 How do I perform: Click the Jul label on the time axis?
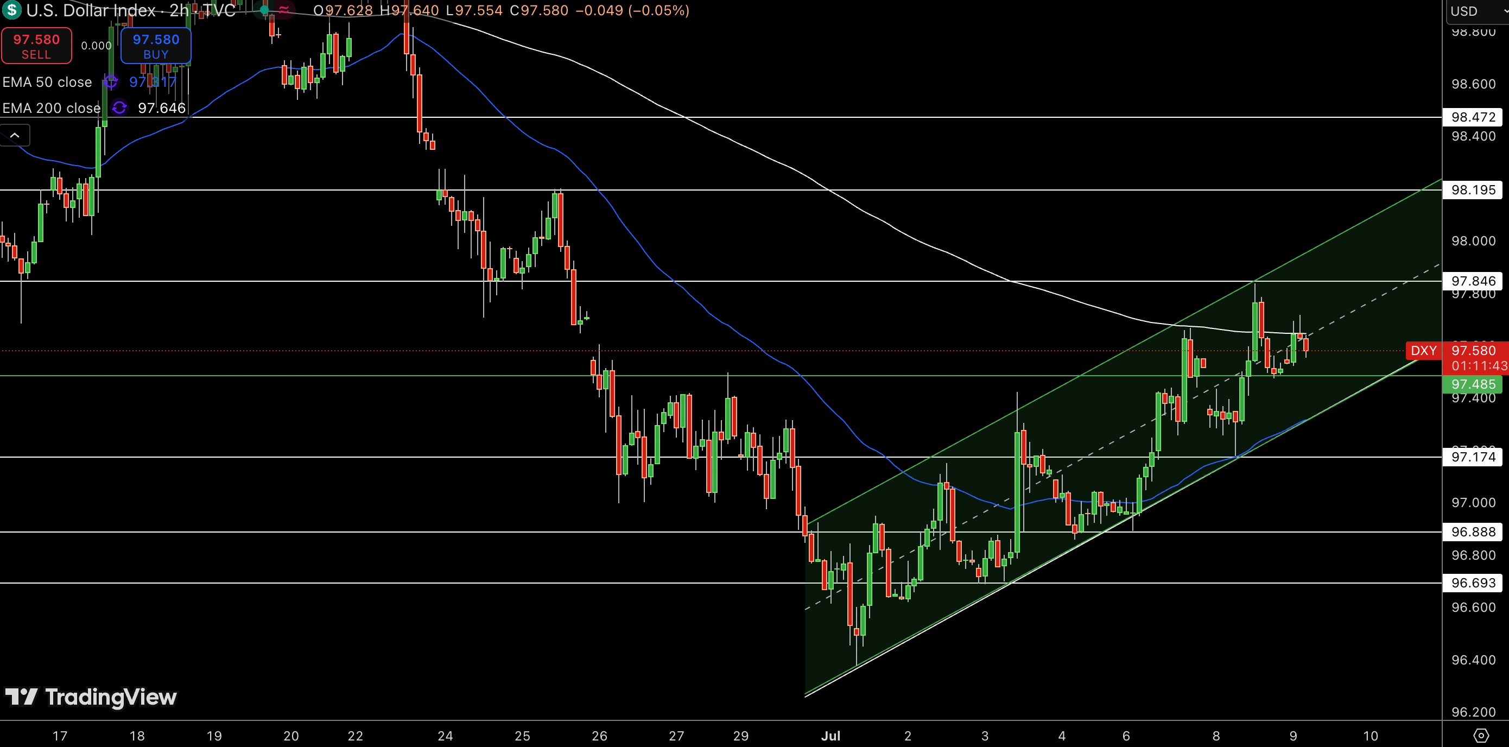[x=830, y=736]
